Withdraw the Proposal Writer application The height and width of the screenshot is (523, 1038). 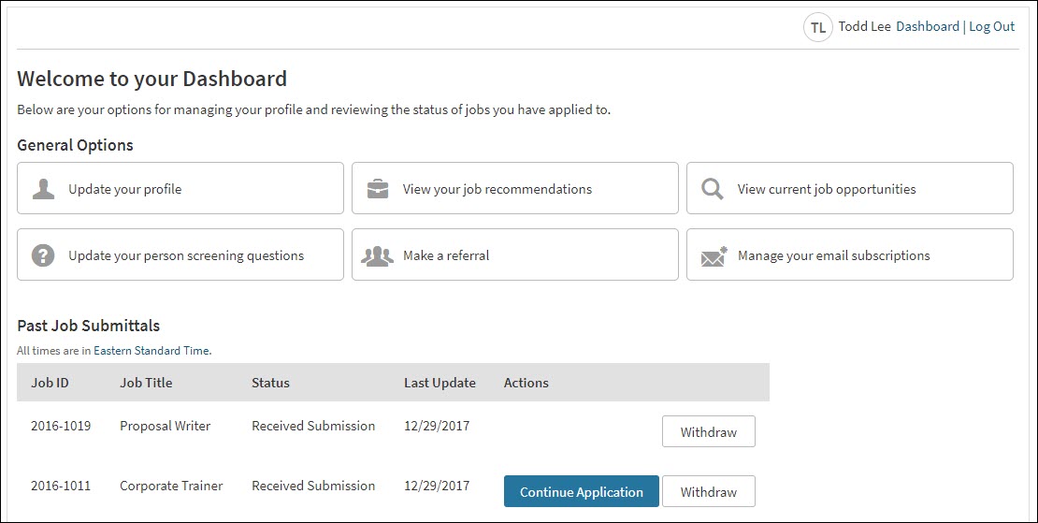pos(708,432)
